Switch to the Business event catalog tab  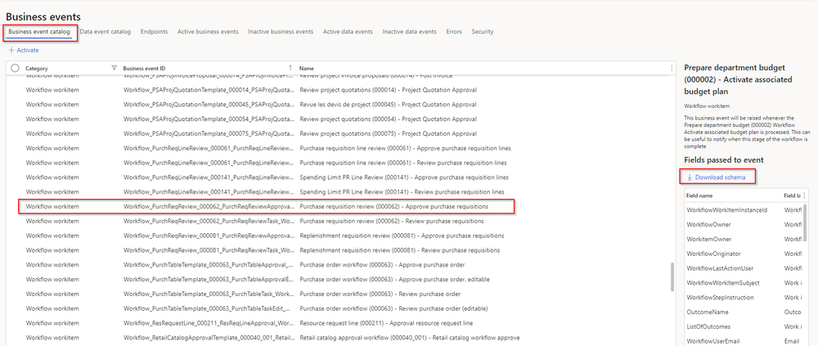(39, 32)
